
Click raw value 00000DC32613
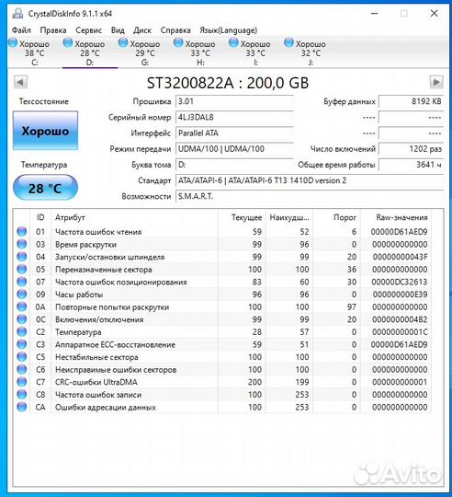click(x=400, y=282)
